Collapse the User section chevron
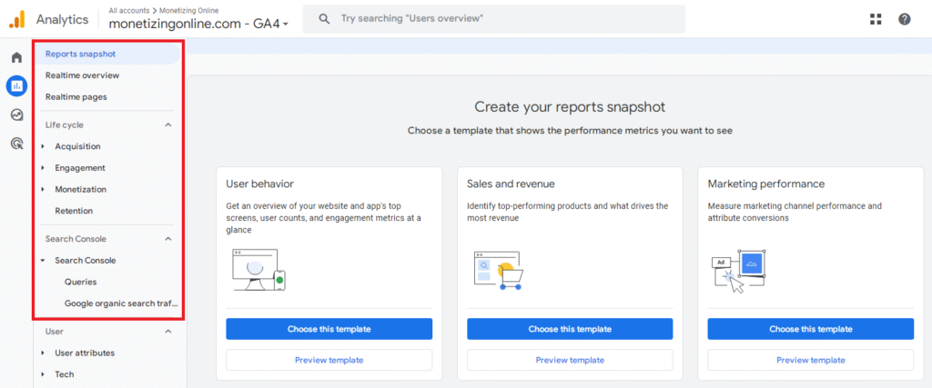The width and height of the screenshot is (932, 388). [x=168, y=332]
